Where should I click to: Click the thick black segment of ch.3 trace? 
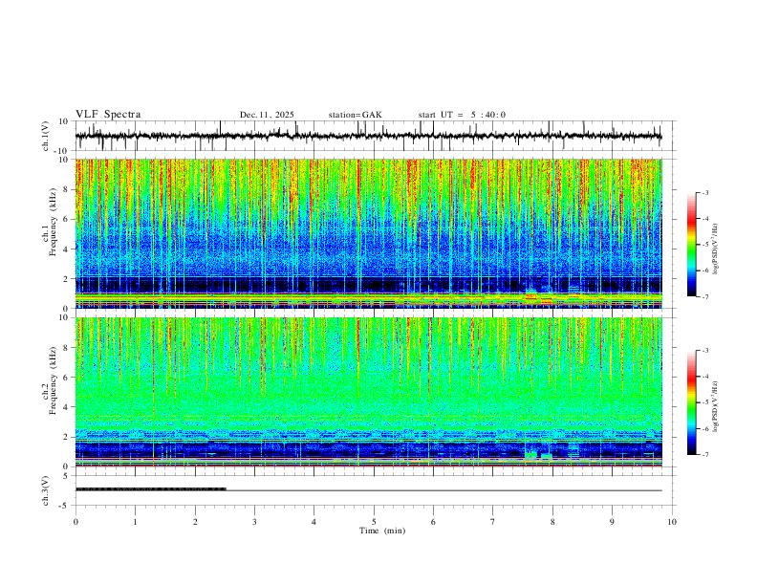pyautogui.click(x=151, y=489)
